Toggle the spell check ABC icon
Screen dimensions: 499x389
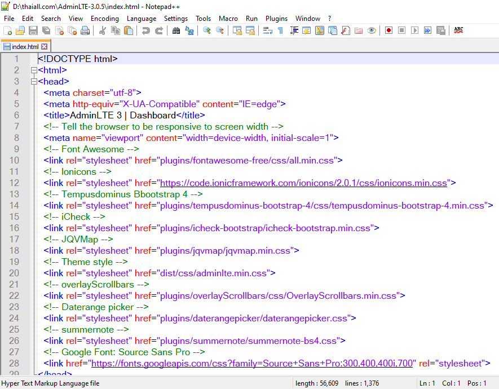[x=458, y=30]
